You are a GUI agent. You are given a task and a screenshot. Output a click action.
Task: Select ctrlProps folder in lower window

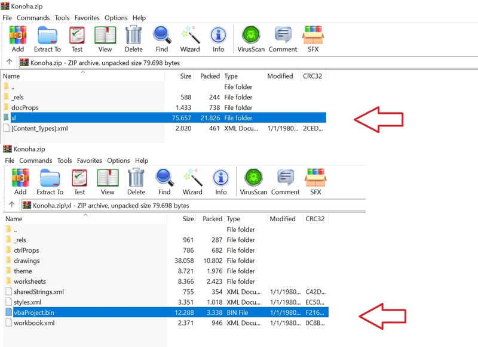coord(166,250)
